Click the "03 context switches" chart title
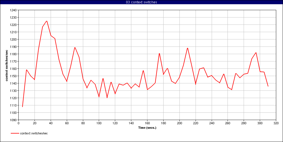This screenshot has height=142, width=283. point(141,2)
